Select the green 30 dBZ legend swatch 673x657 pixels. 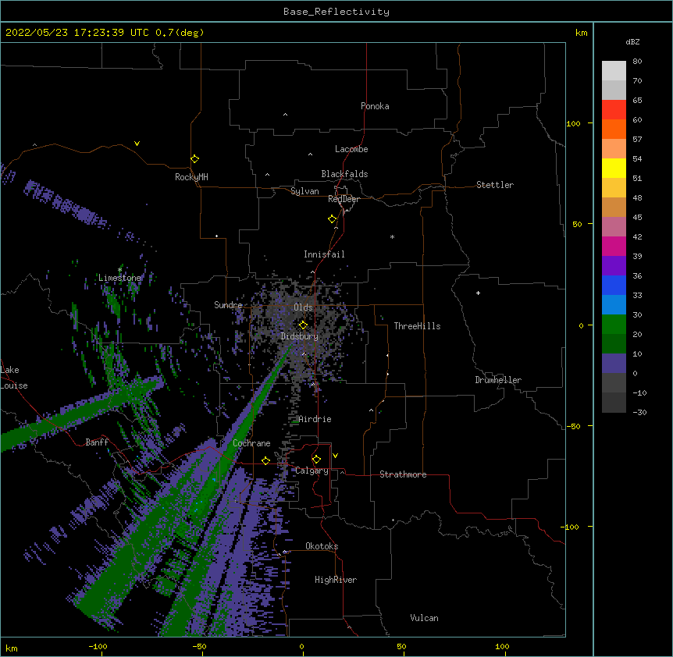click(614, 325)
